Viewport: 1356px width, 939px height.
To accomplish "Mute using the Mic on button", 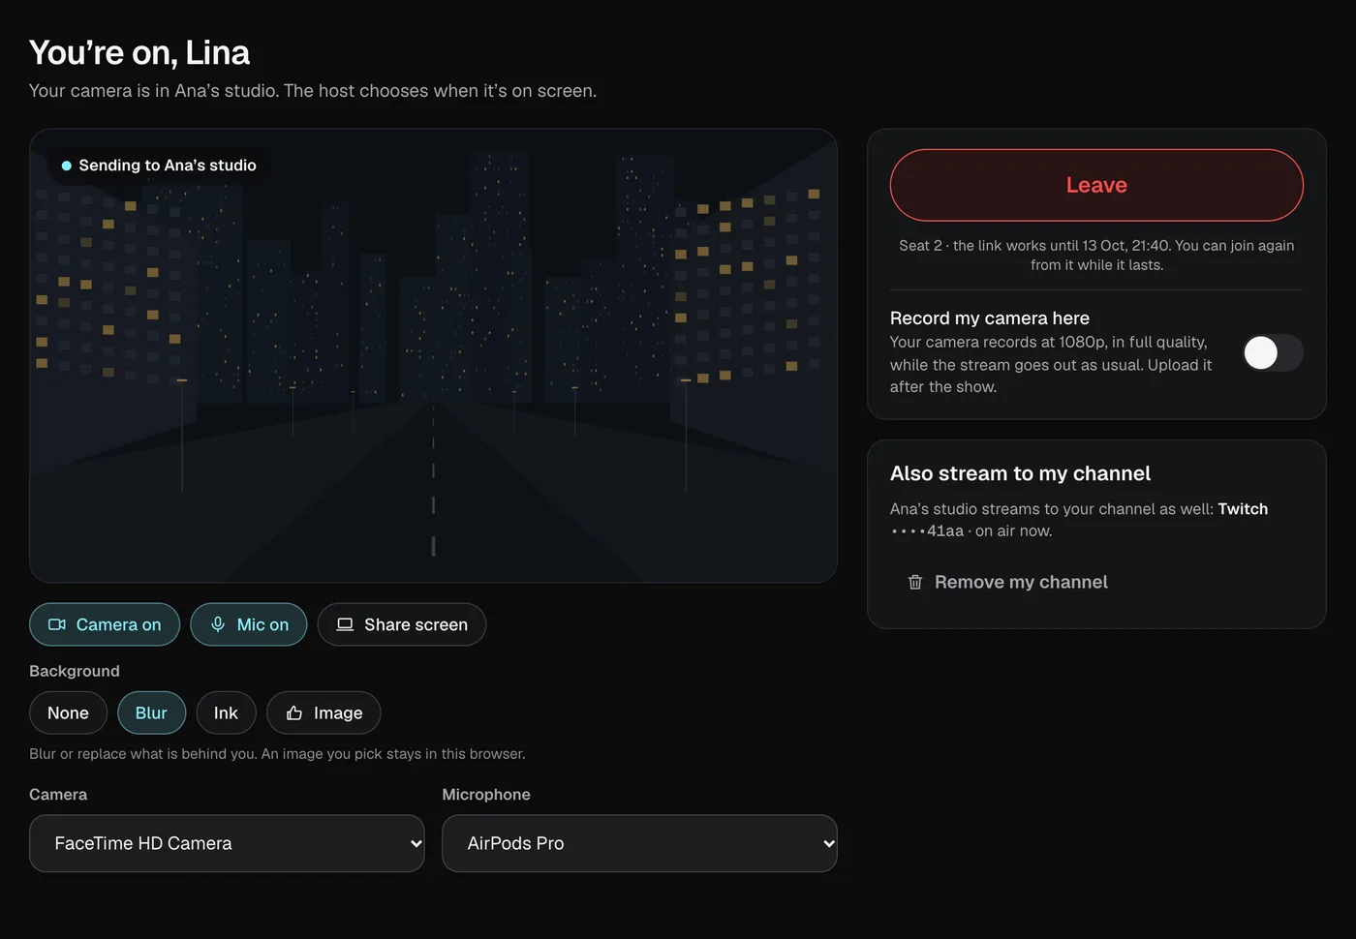I will [x=248, y=624].
